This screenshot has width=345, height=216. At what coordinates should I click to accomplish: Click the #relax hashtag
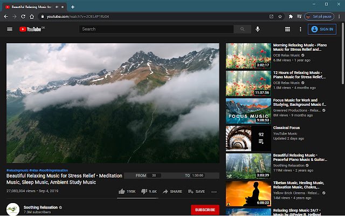(34, 171)
